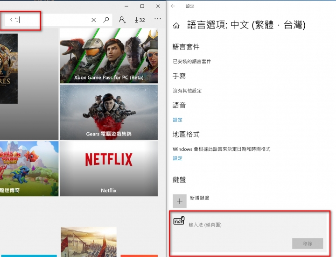Click the 語言選項: 中文 (繁體，台灣) title
Screen dimensions: 336x257
tap(246, 25)
